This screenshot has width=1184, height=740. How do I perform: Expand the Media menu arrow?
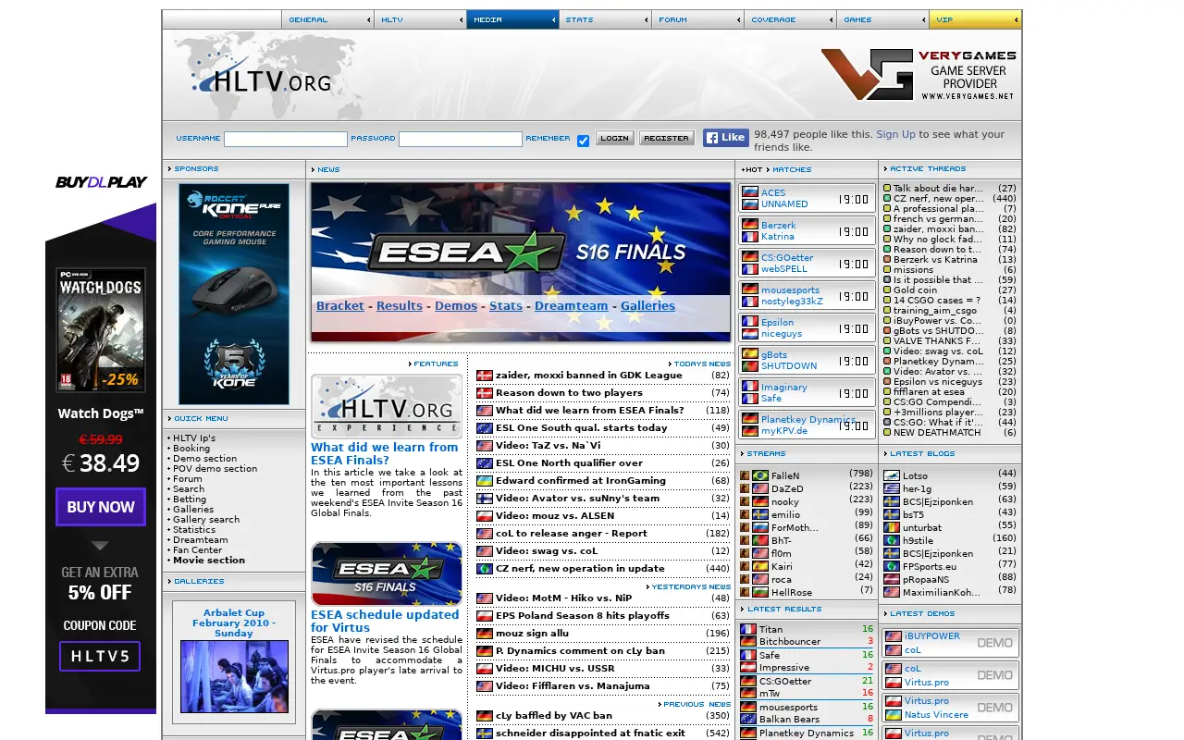tap(553, 19)
